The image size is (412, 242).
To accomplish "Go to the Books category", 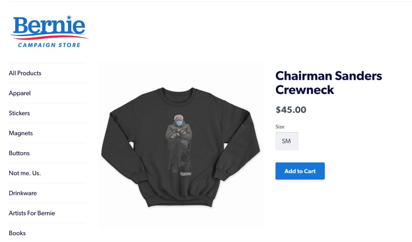I will click(17, 233).
